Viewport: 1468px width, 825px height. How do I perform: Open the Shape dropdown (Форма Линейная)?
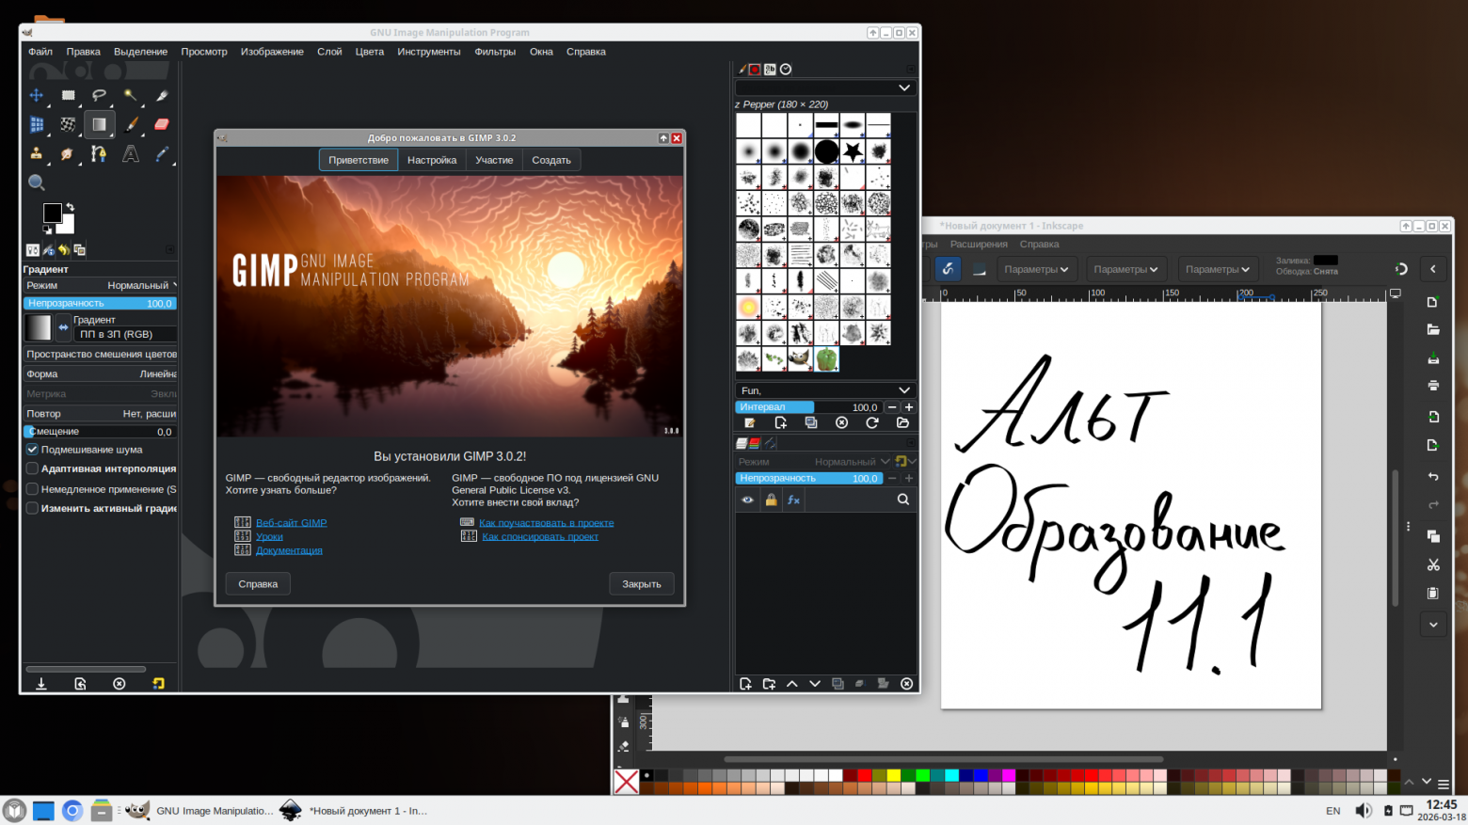coord(101,373)
